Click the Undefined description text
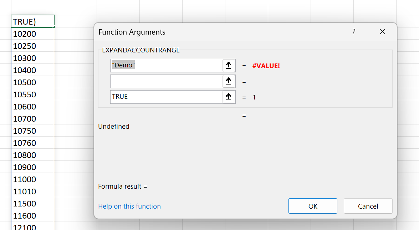The height and width of the screenshot is (230, 419). click(x=113, y=126)
